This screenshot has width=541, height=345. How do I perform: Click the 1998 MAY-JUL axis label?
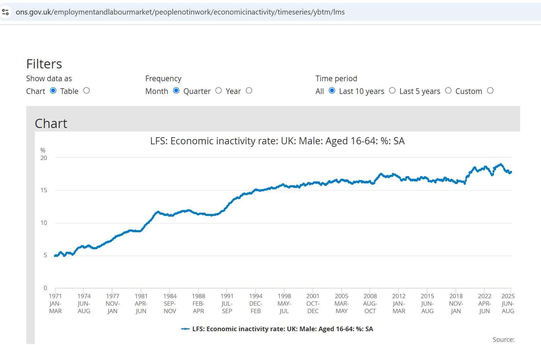coord(284,304)
